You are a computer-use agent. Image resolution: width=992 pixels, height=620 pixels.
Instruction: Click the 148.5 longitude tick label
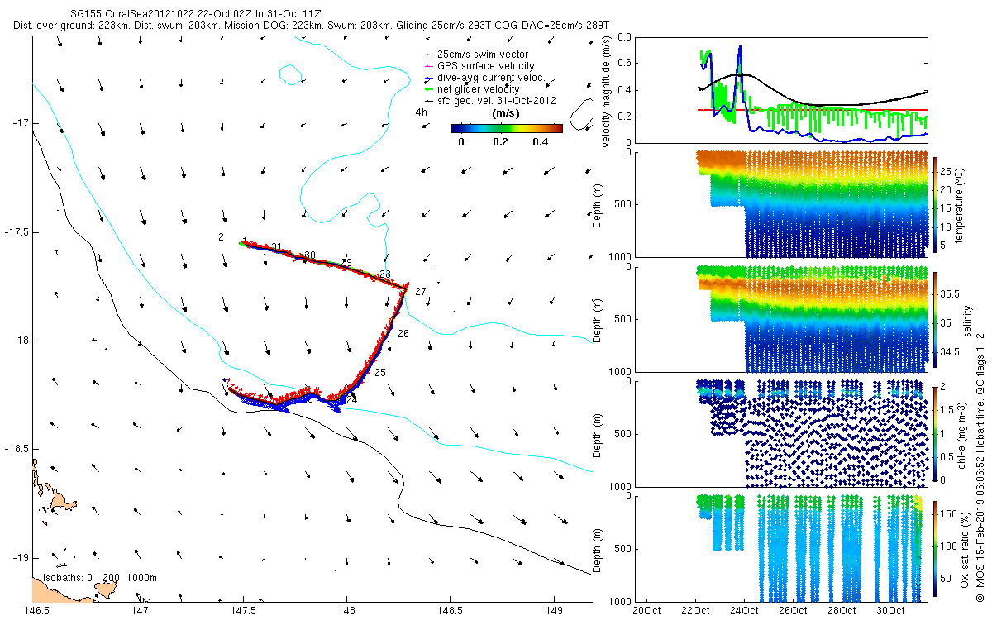coord(450,612)
